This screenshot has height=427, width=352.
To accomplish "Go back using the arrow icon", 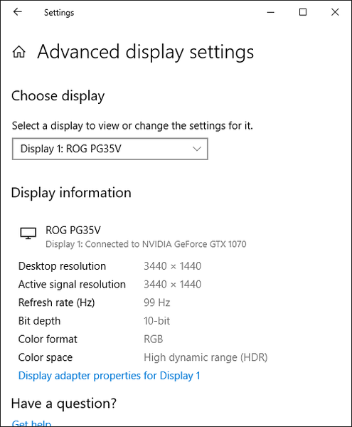I will [x=17, y=11].
